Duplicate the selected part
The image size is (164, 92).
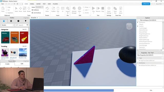[9, 13]
